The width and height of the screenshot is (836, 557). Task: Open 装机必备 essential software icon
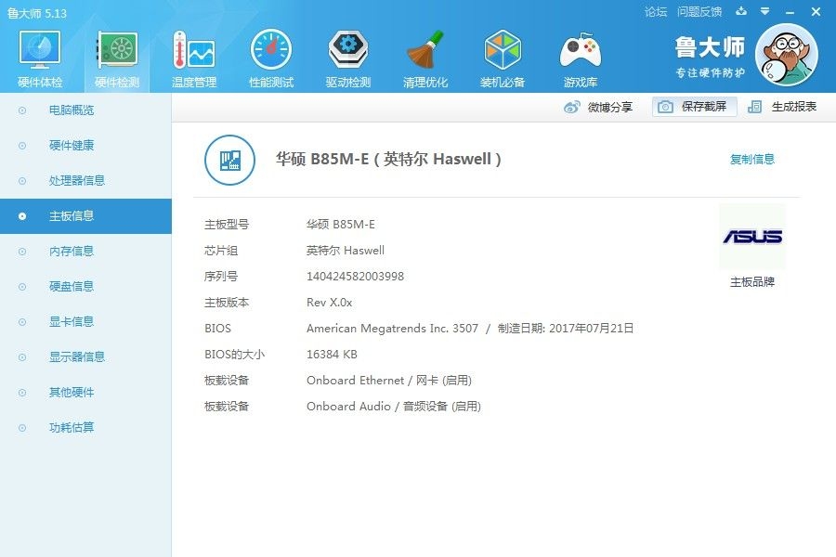pos(503,58)
